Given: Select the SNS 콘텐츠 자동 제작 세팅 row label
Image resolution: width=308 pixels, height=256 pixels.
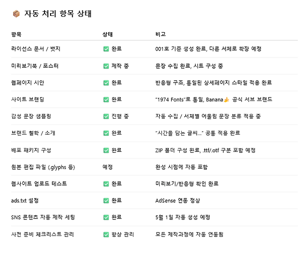Looking at the screenshot, I should tap(42, 217).
